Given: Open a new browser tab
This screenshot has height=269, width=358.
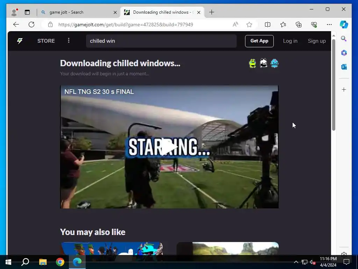Looking at the screenshot, I should pyautogui.click(x=212, y=12).
